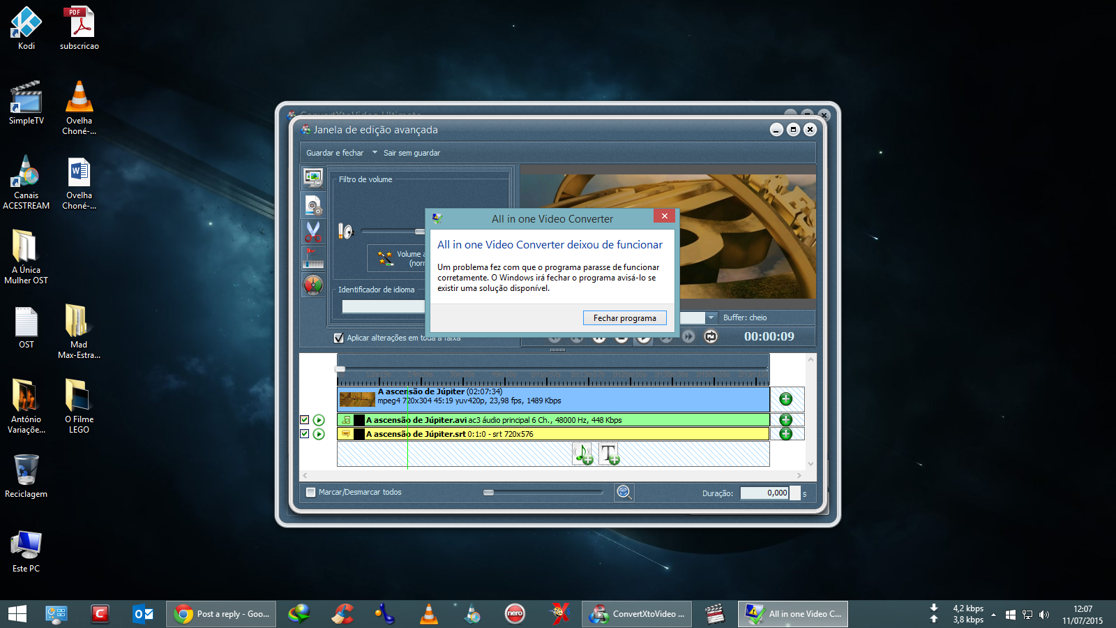Open subscricao PDF desktop file

click(x=80, y=29)
